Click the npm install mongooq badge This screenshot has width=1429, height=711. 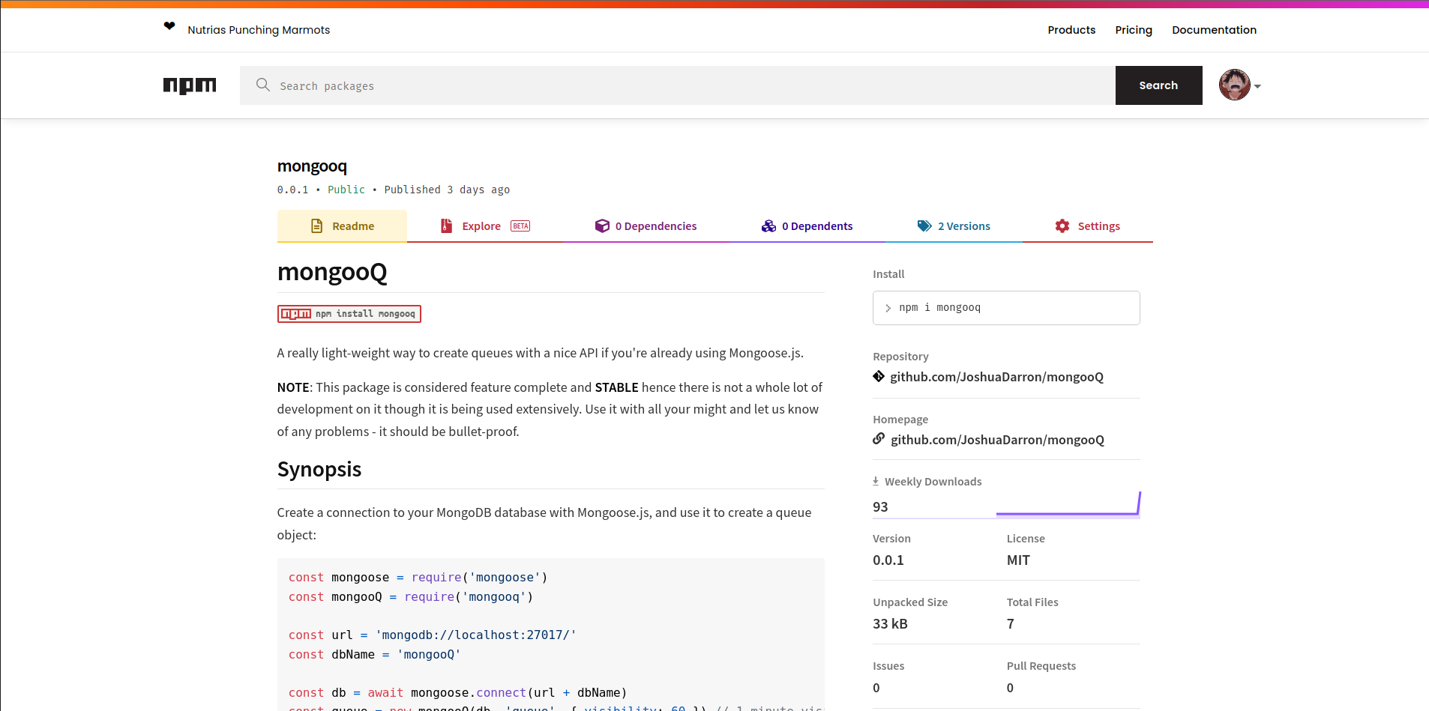(x=349, y=314)
